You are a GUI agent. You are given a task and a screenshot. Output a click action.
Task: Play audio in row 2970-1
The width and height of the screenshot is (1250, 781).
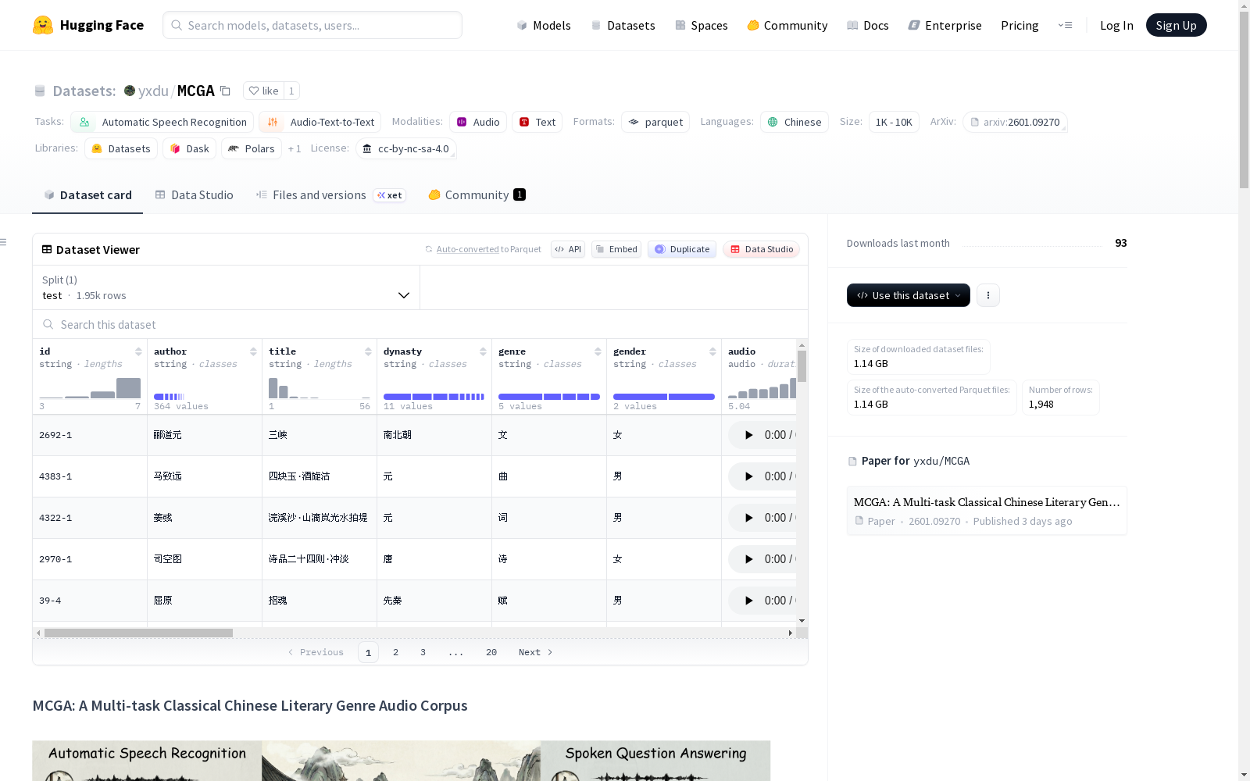tap(748, 559)
